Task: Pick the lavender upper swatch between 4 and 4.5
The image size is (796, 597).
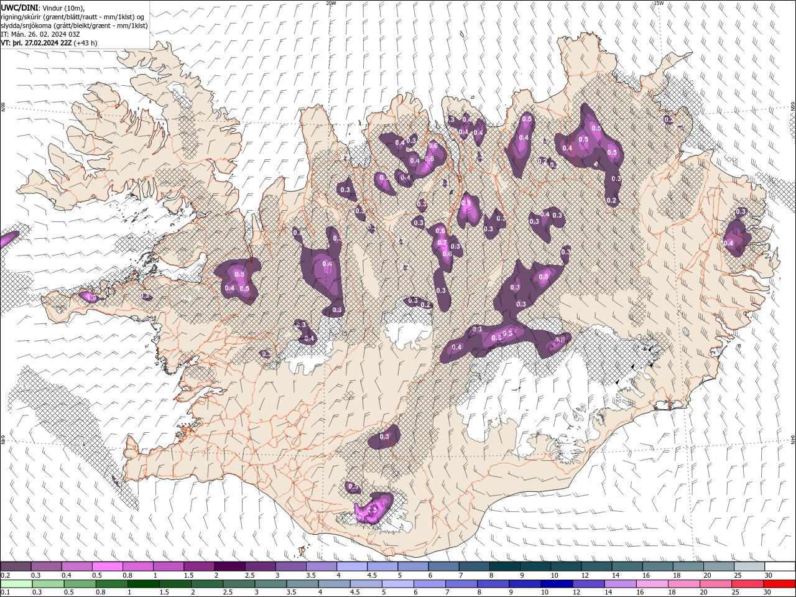Action: click(x=352, y=567)
